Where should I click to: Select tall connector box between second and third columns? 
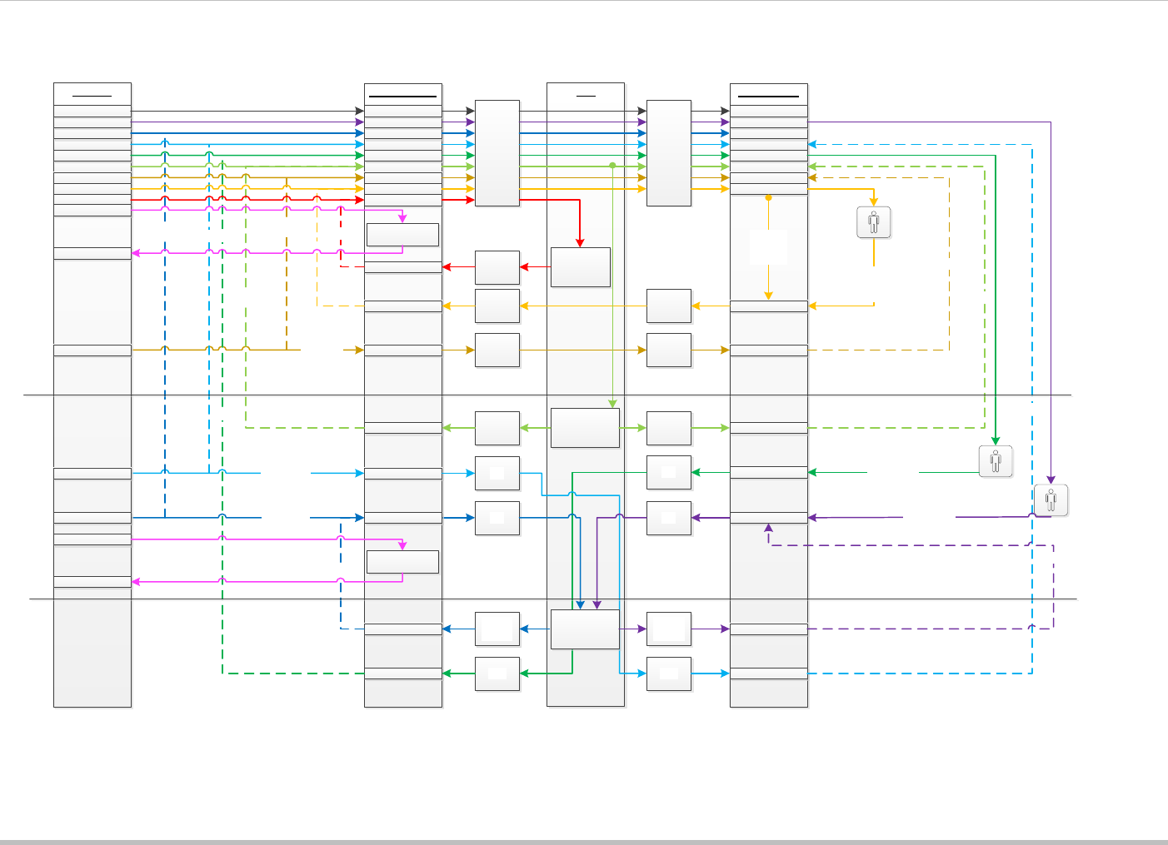[x=497, y=153]
